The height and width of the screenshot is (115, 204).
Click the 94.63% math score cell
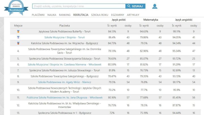(x=144, y=32)
